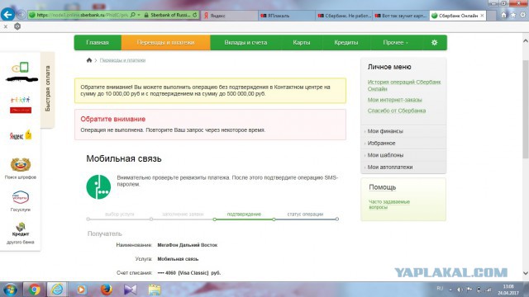Open Мои интернет-заказы link
Image resolution: width=529 pixels, height=297 pixels.
394,100
